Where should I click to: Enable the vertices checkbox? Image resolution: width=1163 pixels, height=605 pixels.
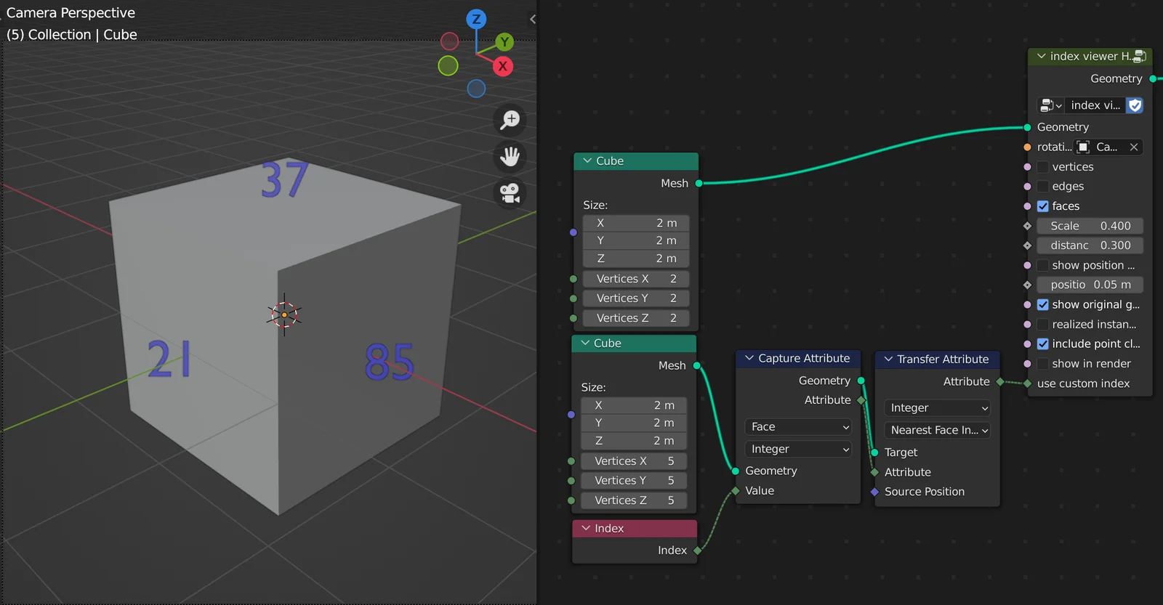pyautogui.click(x=1043, y=167)
